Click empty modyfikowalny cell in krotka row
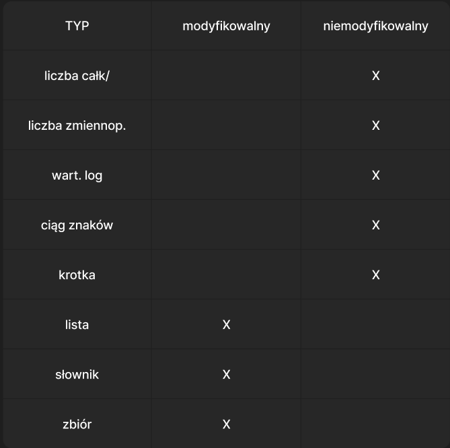The height and width of the screenshot is (448, 450). click(x=226, y=275)
